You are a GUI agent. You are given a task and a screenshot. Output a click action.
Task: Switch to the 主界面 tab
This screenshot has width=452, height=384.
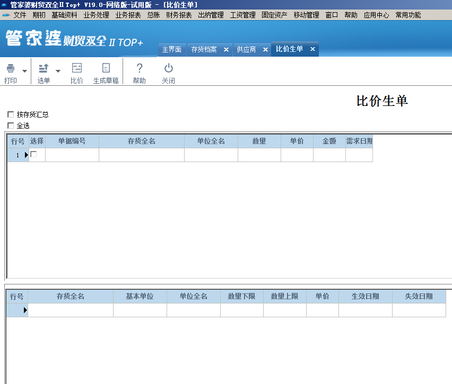tap(172, 49)
